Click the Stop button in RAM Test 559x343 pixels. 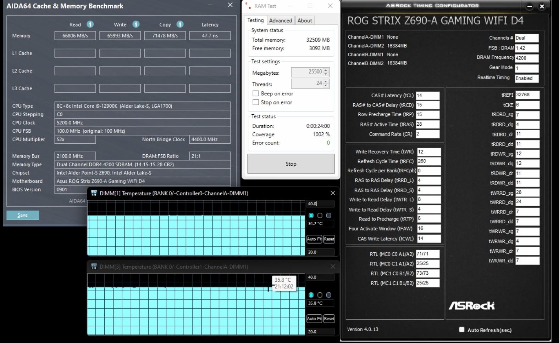pos(291,164)
